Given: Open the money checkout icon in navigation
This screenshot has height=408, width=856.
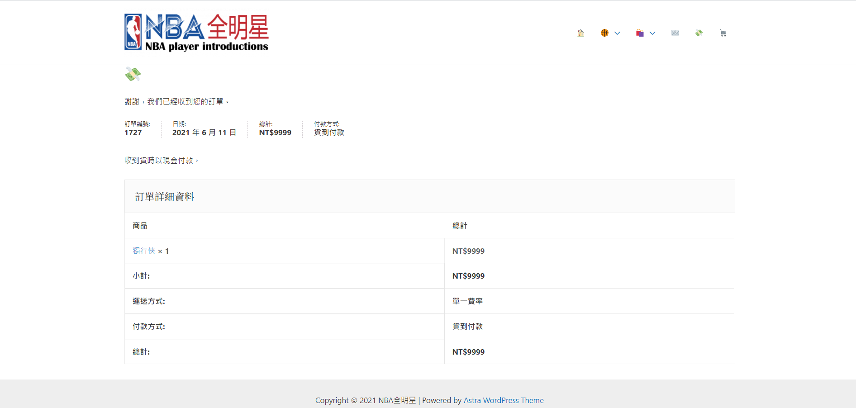Looking at the screenshot, I should click(699, 33).
